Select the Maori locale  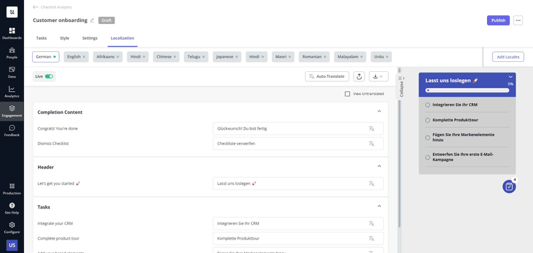[283, 57]
